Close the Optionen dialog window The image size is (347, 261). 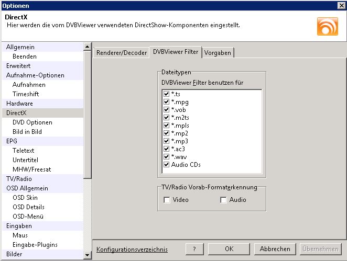coord(341,5)
